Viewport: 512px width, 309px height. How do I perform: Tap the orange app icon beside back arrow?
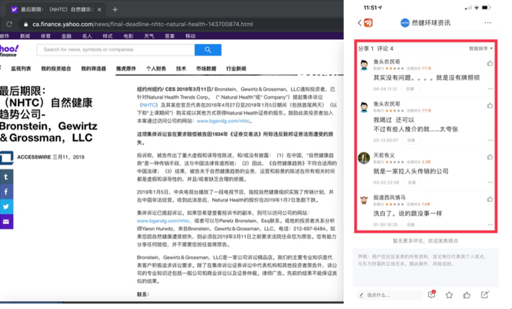368,23
